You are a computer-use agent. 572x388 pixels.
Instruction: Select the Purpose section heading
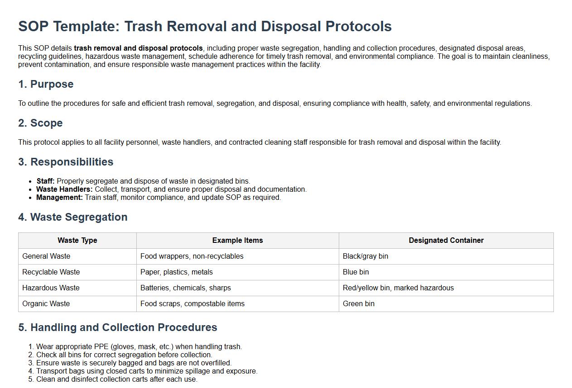click(x=46, y=84)
